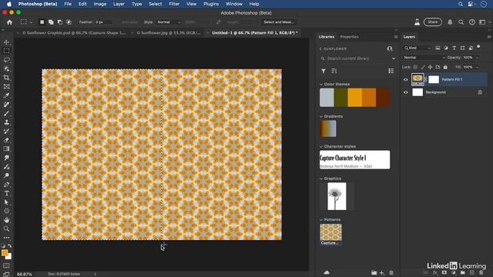493x277 pixels.
Task: Toggle lock image pixels brush icon
Action: click(423, 67)
